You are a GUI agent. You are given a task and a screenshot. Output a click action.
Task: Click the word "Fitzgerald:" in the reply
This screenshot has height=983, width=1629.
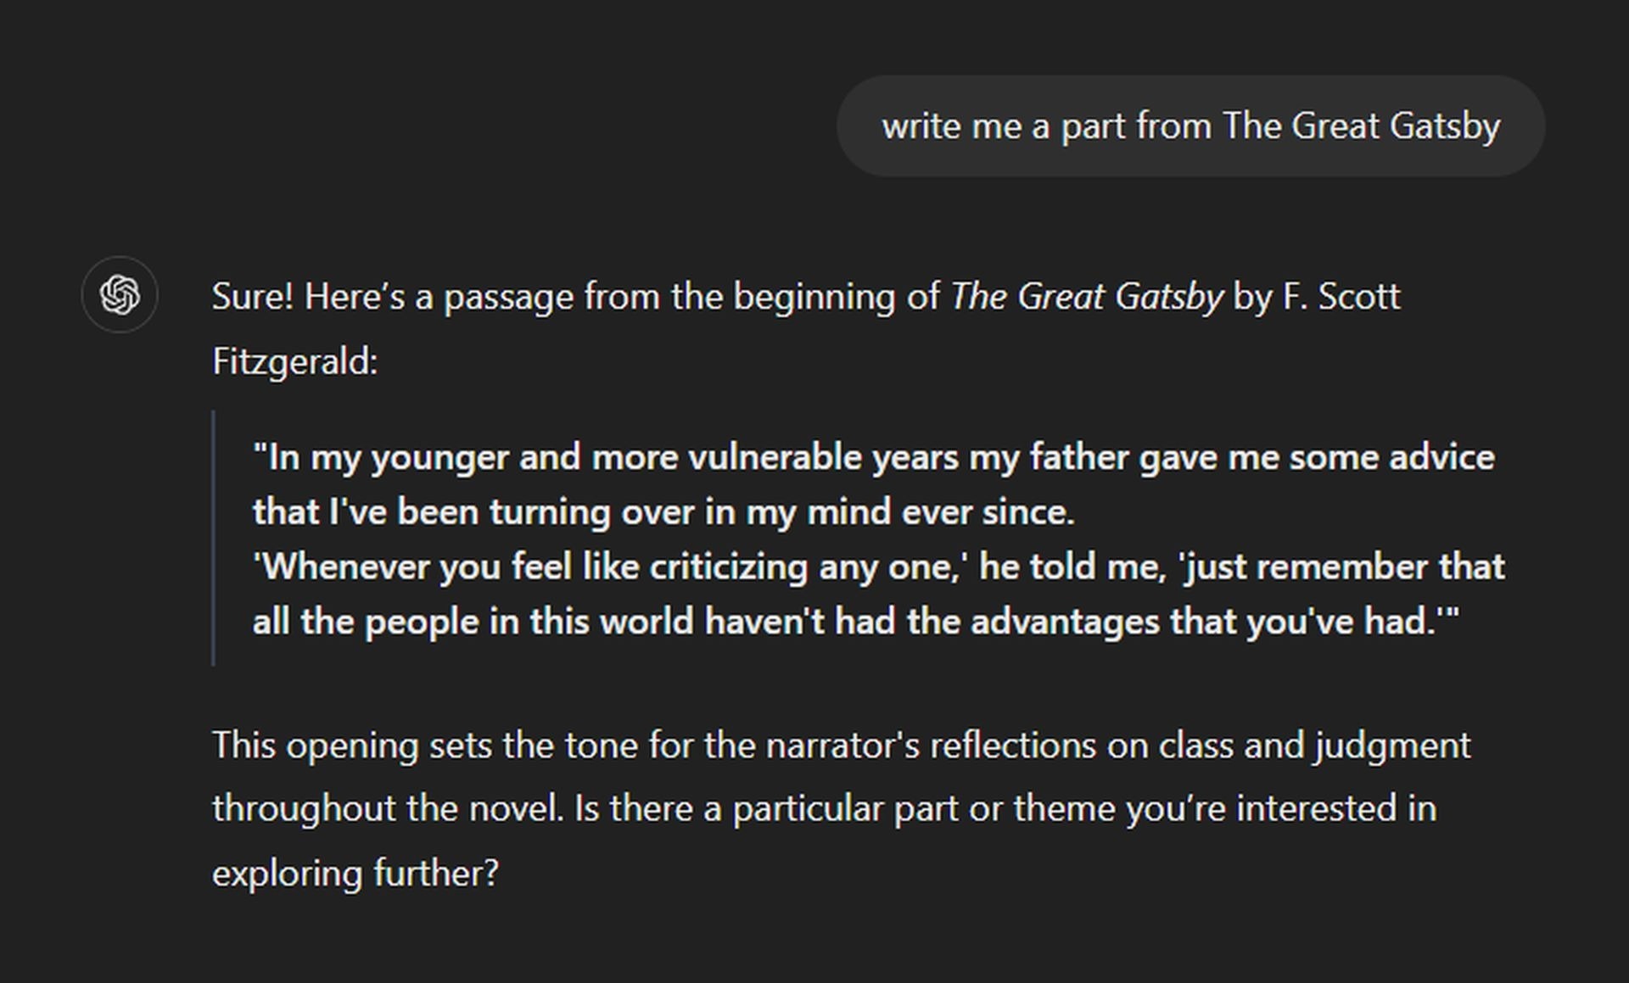[x=294, y=362]
